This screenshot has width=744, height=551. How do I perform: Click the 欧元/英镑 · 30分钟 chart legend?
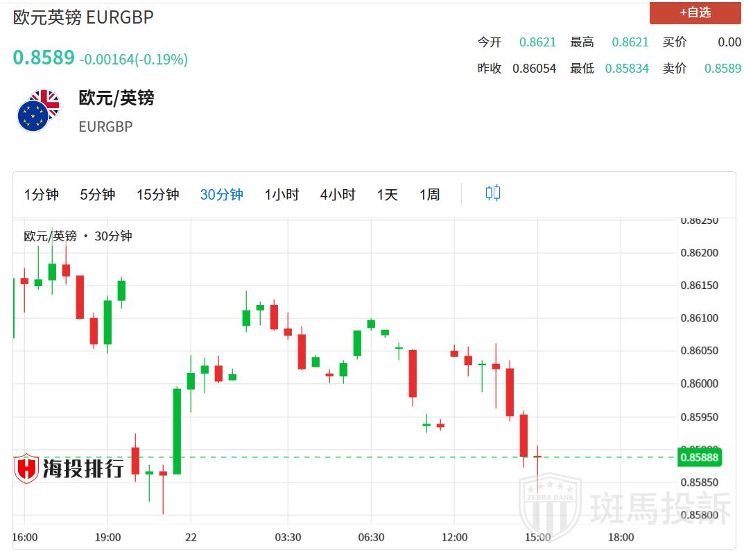coord(78,236)
